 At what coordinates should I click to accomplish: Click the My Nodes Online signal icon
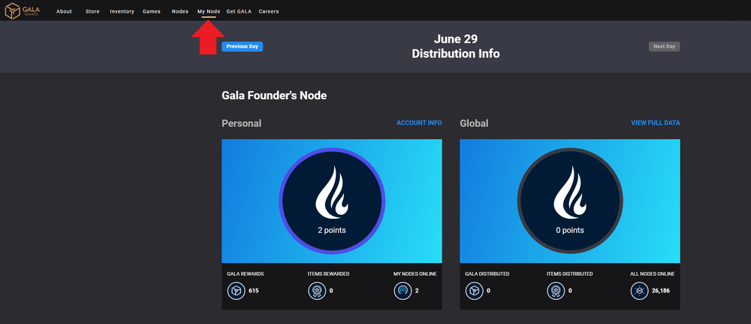403,290
